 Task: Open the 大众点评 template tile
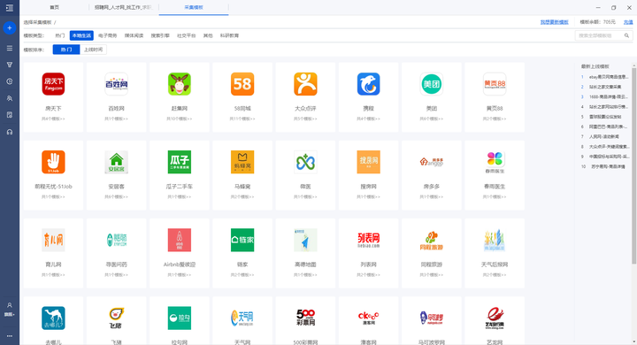pyautogui.click(x=305, y=97)
